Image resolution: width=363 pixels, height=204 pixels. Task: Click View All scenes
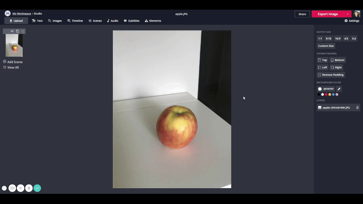click(x=11, y=67)
